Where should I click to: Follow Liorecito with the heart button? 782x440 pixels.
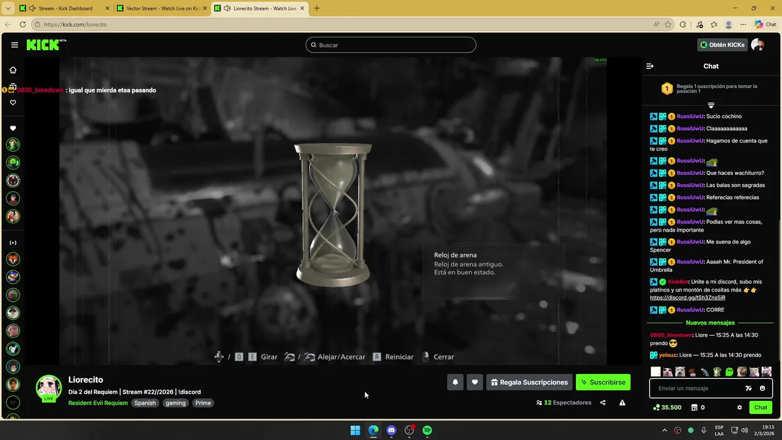pos(475,382)
